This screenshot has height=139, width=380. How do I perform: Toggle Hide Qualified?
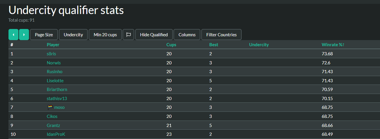pyautogui.click(x=154, y=35)
